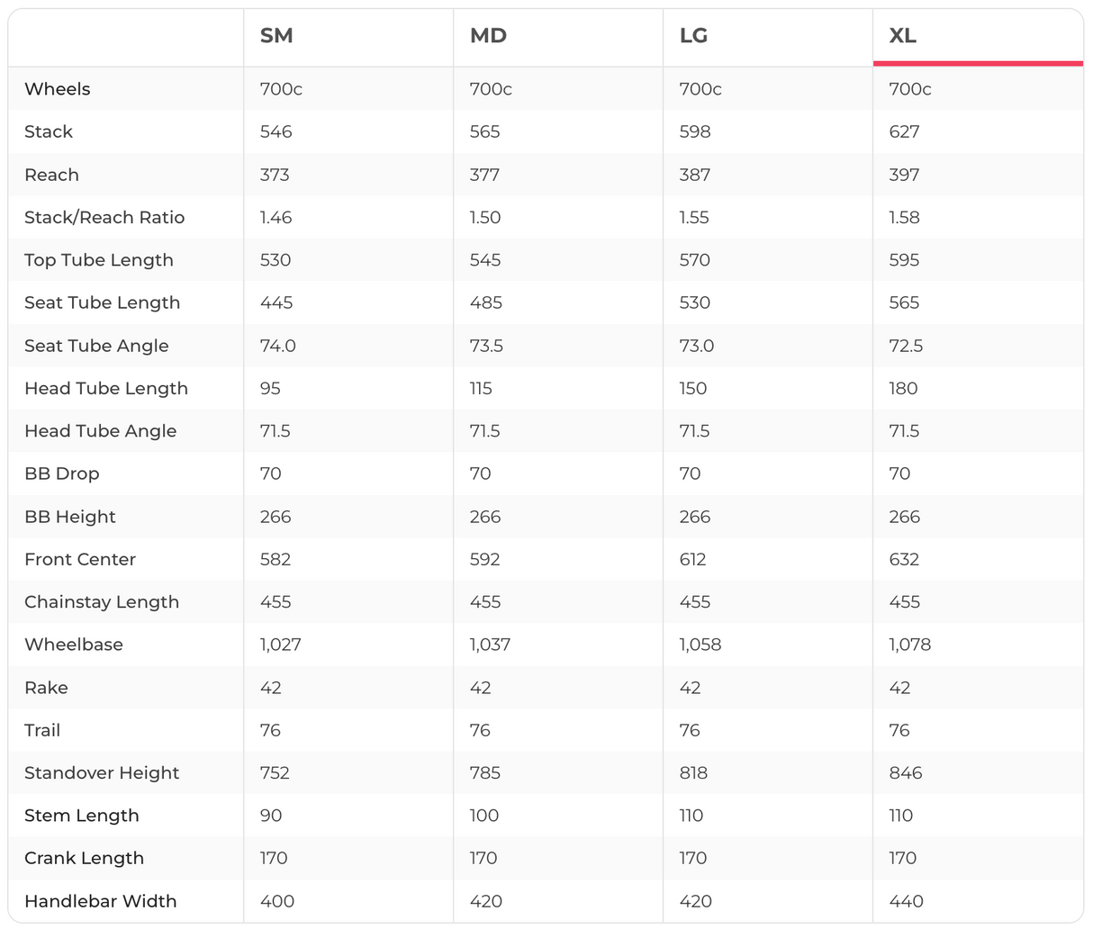
Task: Click the Wheels row label
Action: (x=58, y=89)
